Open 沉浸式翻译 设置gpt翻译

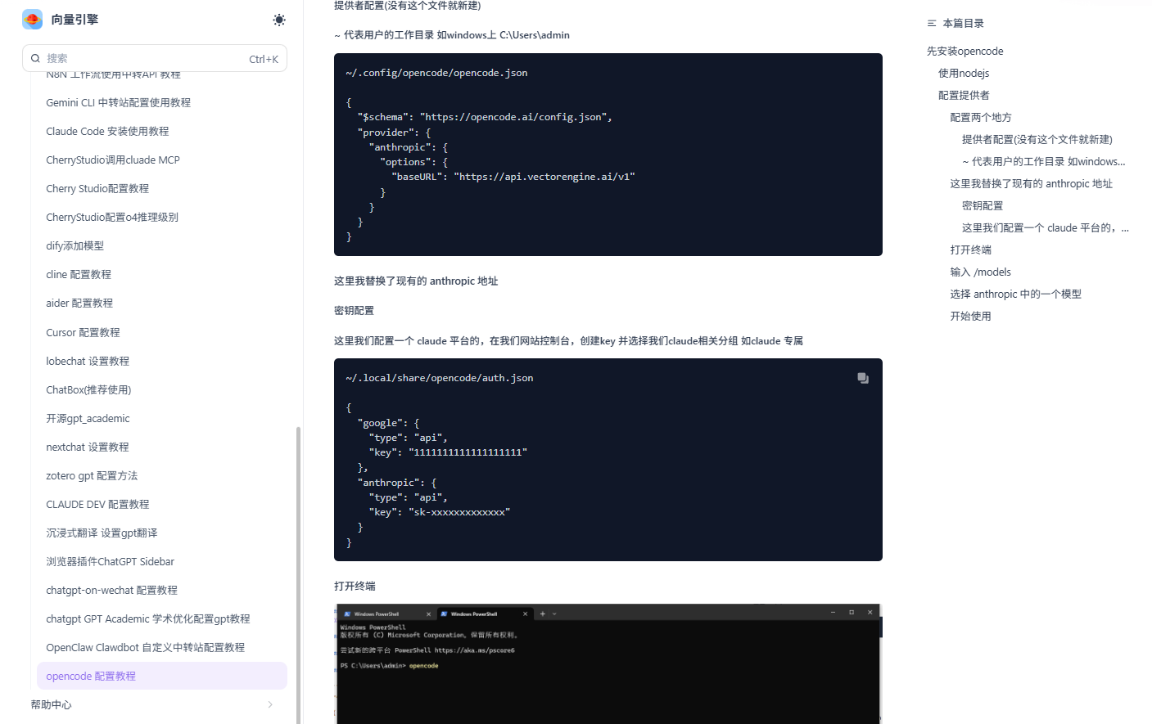(x=102, y=533)
